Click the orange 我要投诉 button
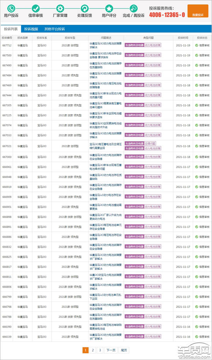 [x=198, y=11]
